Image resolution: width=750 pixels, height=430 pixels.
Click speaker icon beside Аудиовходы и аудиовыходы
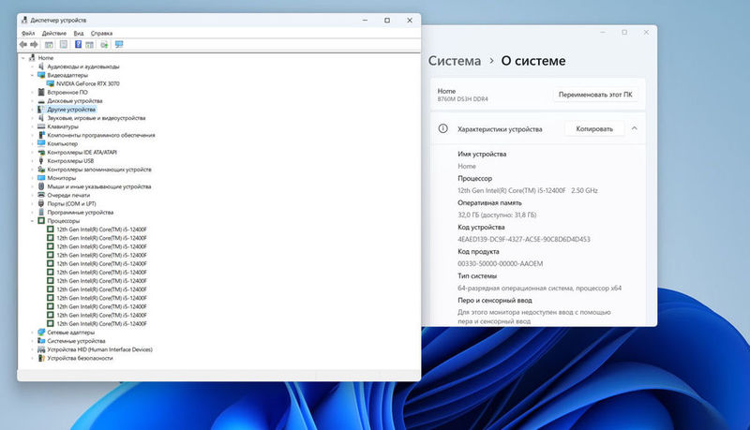pyautogui.click(x=41, y=67)
